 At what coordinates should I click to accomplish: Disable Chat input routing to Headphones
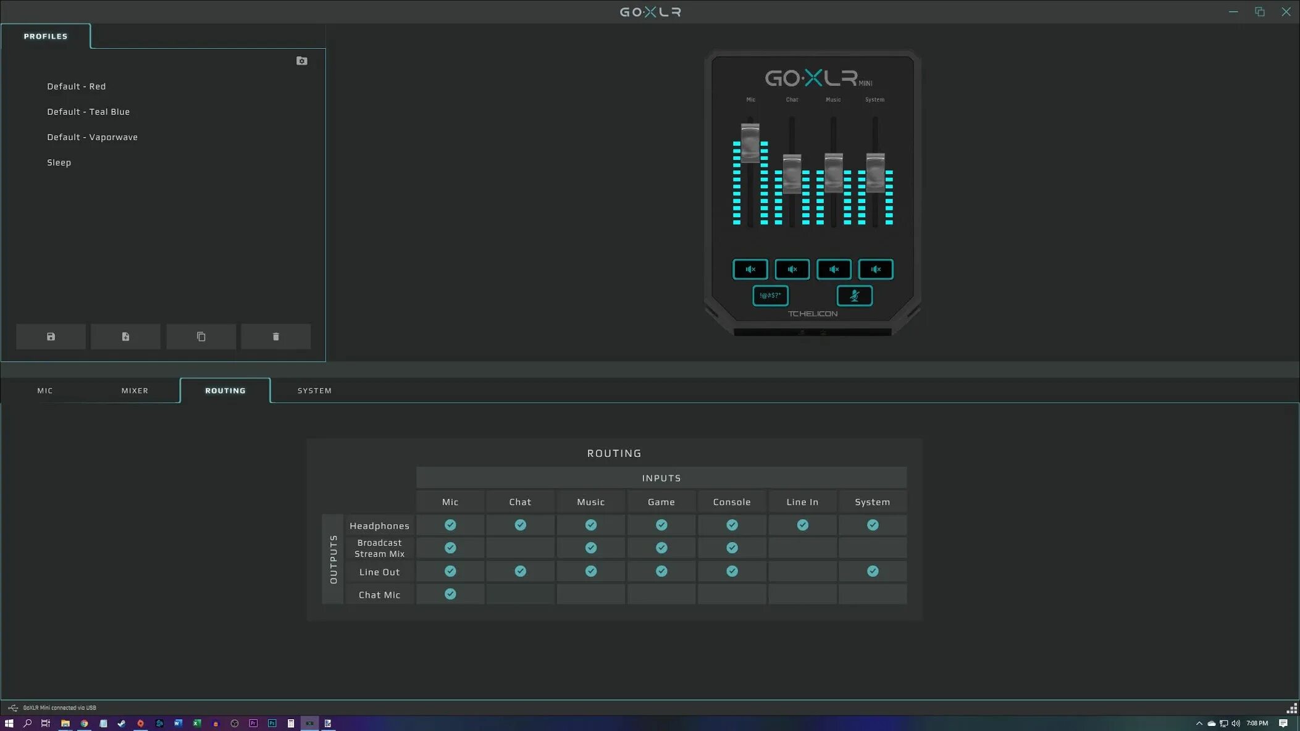520,525
